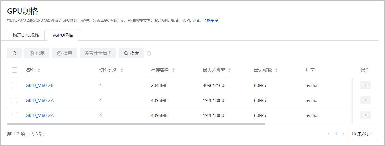The image size is (385, 146).
Task: Open the more actions menu for GRID_M60-2B
Action: point(365,85)
